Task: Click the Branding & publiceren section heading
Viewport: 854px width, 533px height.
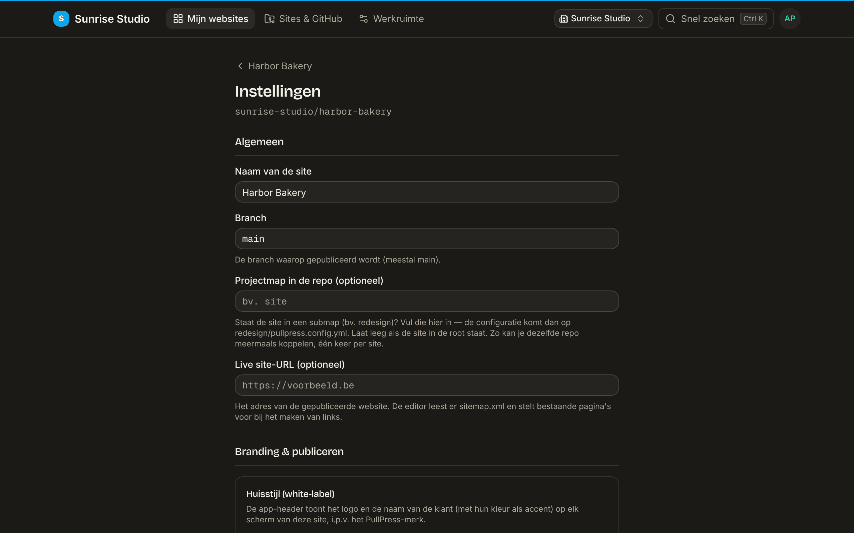Action: tap(289, 452)
